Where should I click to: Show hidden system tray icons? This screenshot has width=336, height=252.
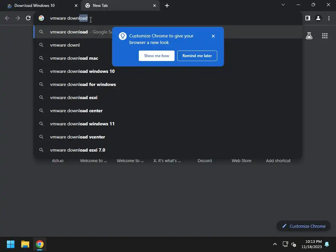tap(275, 244)
